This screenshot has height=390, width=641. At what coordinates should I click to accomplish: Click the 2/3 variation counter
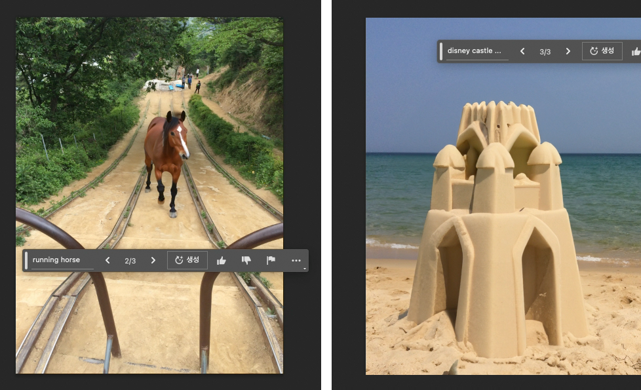[130, 261]
